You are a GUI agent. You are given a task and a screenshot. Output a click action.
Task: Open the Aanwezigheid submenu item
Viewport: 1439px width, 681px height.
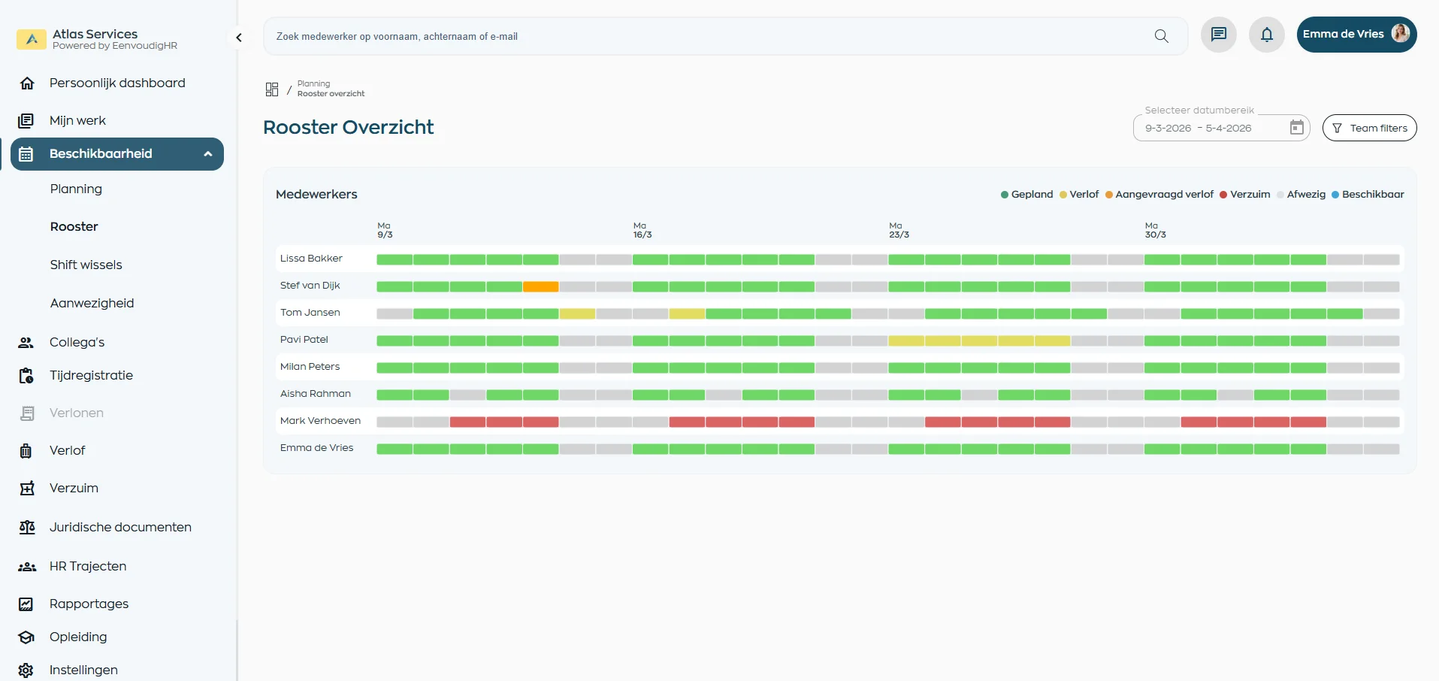tap(92, 303)
